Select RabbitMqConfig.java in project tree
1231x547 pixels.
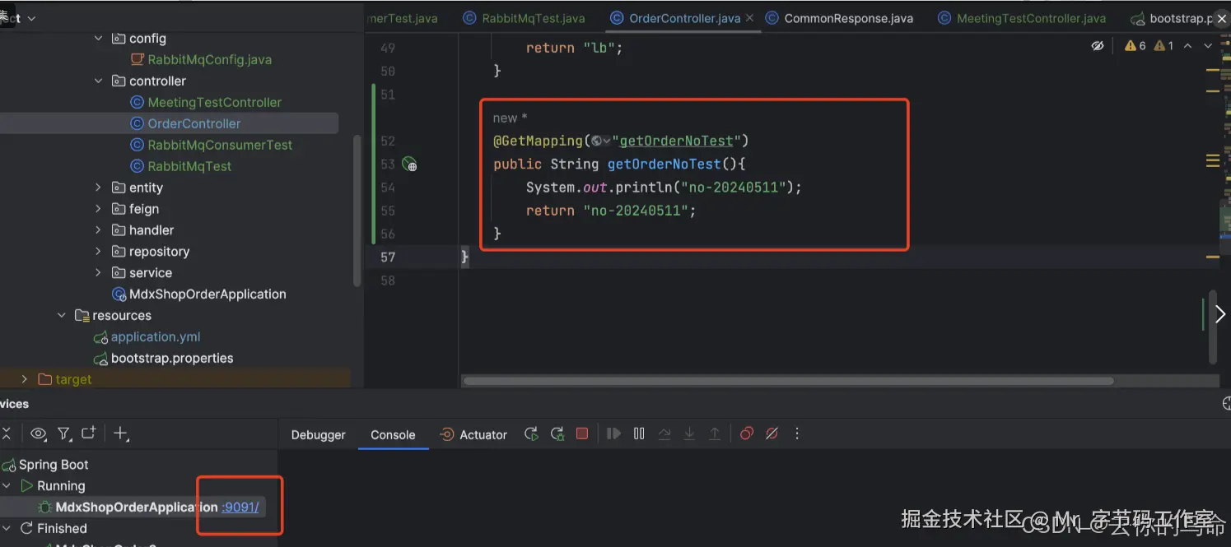[x=201, y=59]
